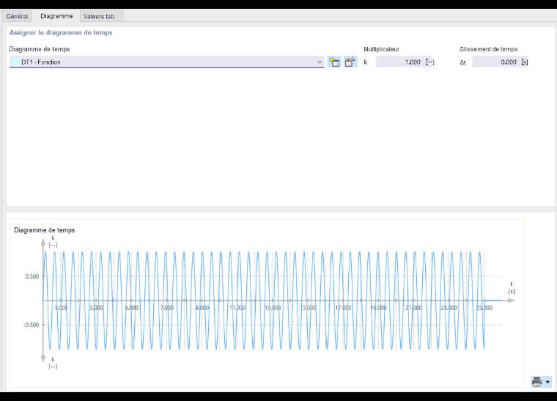
Task: Select the Diagramme tab
Action: click(56, 16)
